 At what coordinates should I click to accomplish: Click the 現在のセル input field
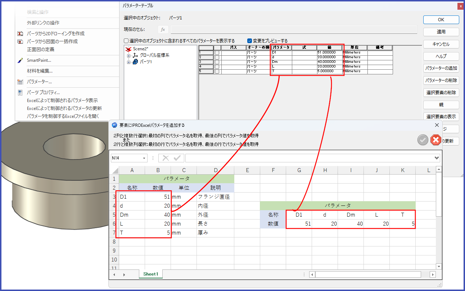pos(294,29)
